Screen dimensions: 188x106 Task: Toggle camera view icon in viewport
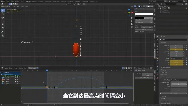(132, 24)
